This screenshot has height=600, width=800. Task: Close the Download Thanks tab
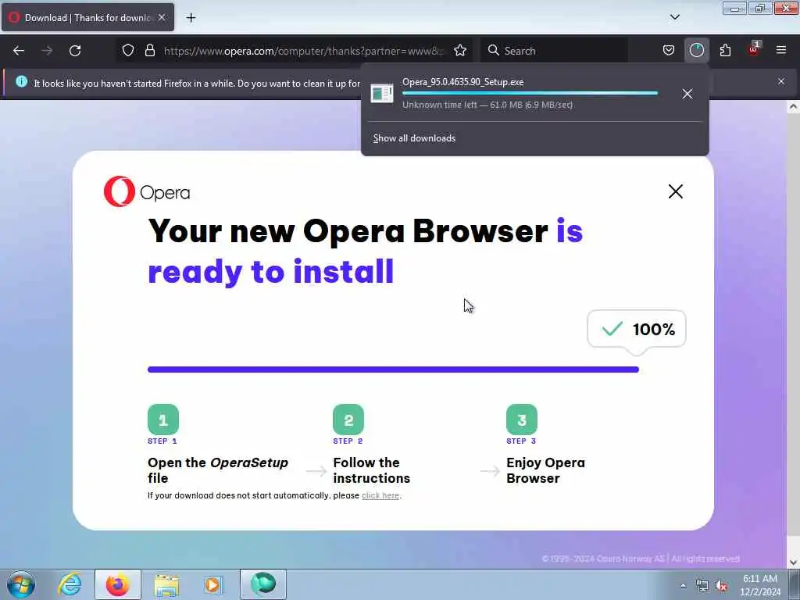pyautogui.click(x=162, y=17)
